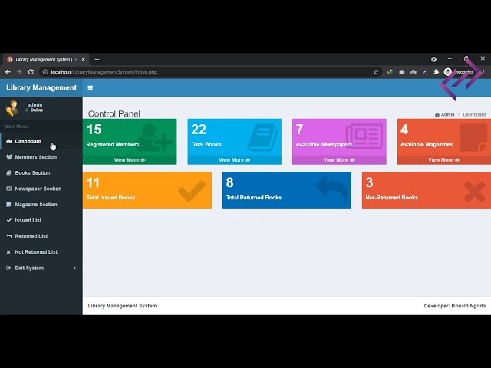The height and width of the screenshot is (368, 491).
Task: Click the Not Returned List cross icon
Action: point(8,252)
